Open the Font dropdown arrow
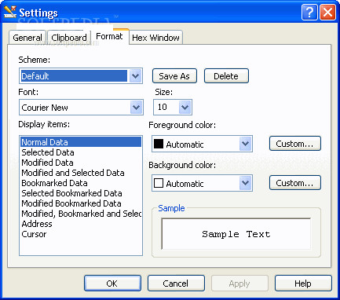Screen dimensions: 340x300 coord(136,108)
